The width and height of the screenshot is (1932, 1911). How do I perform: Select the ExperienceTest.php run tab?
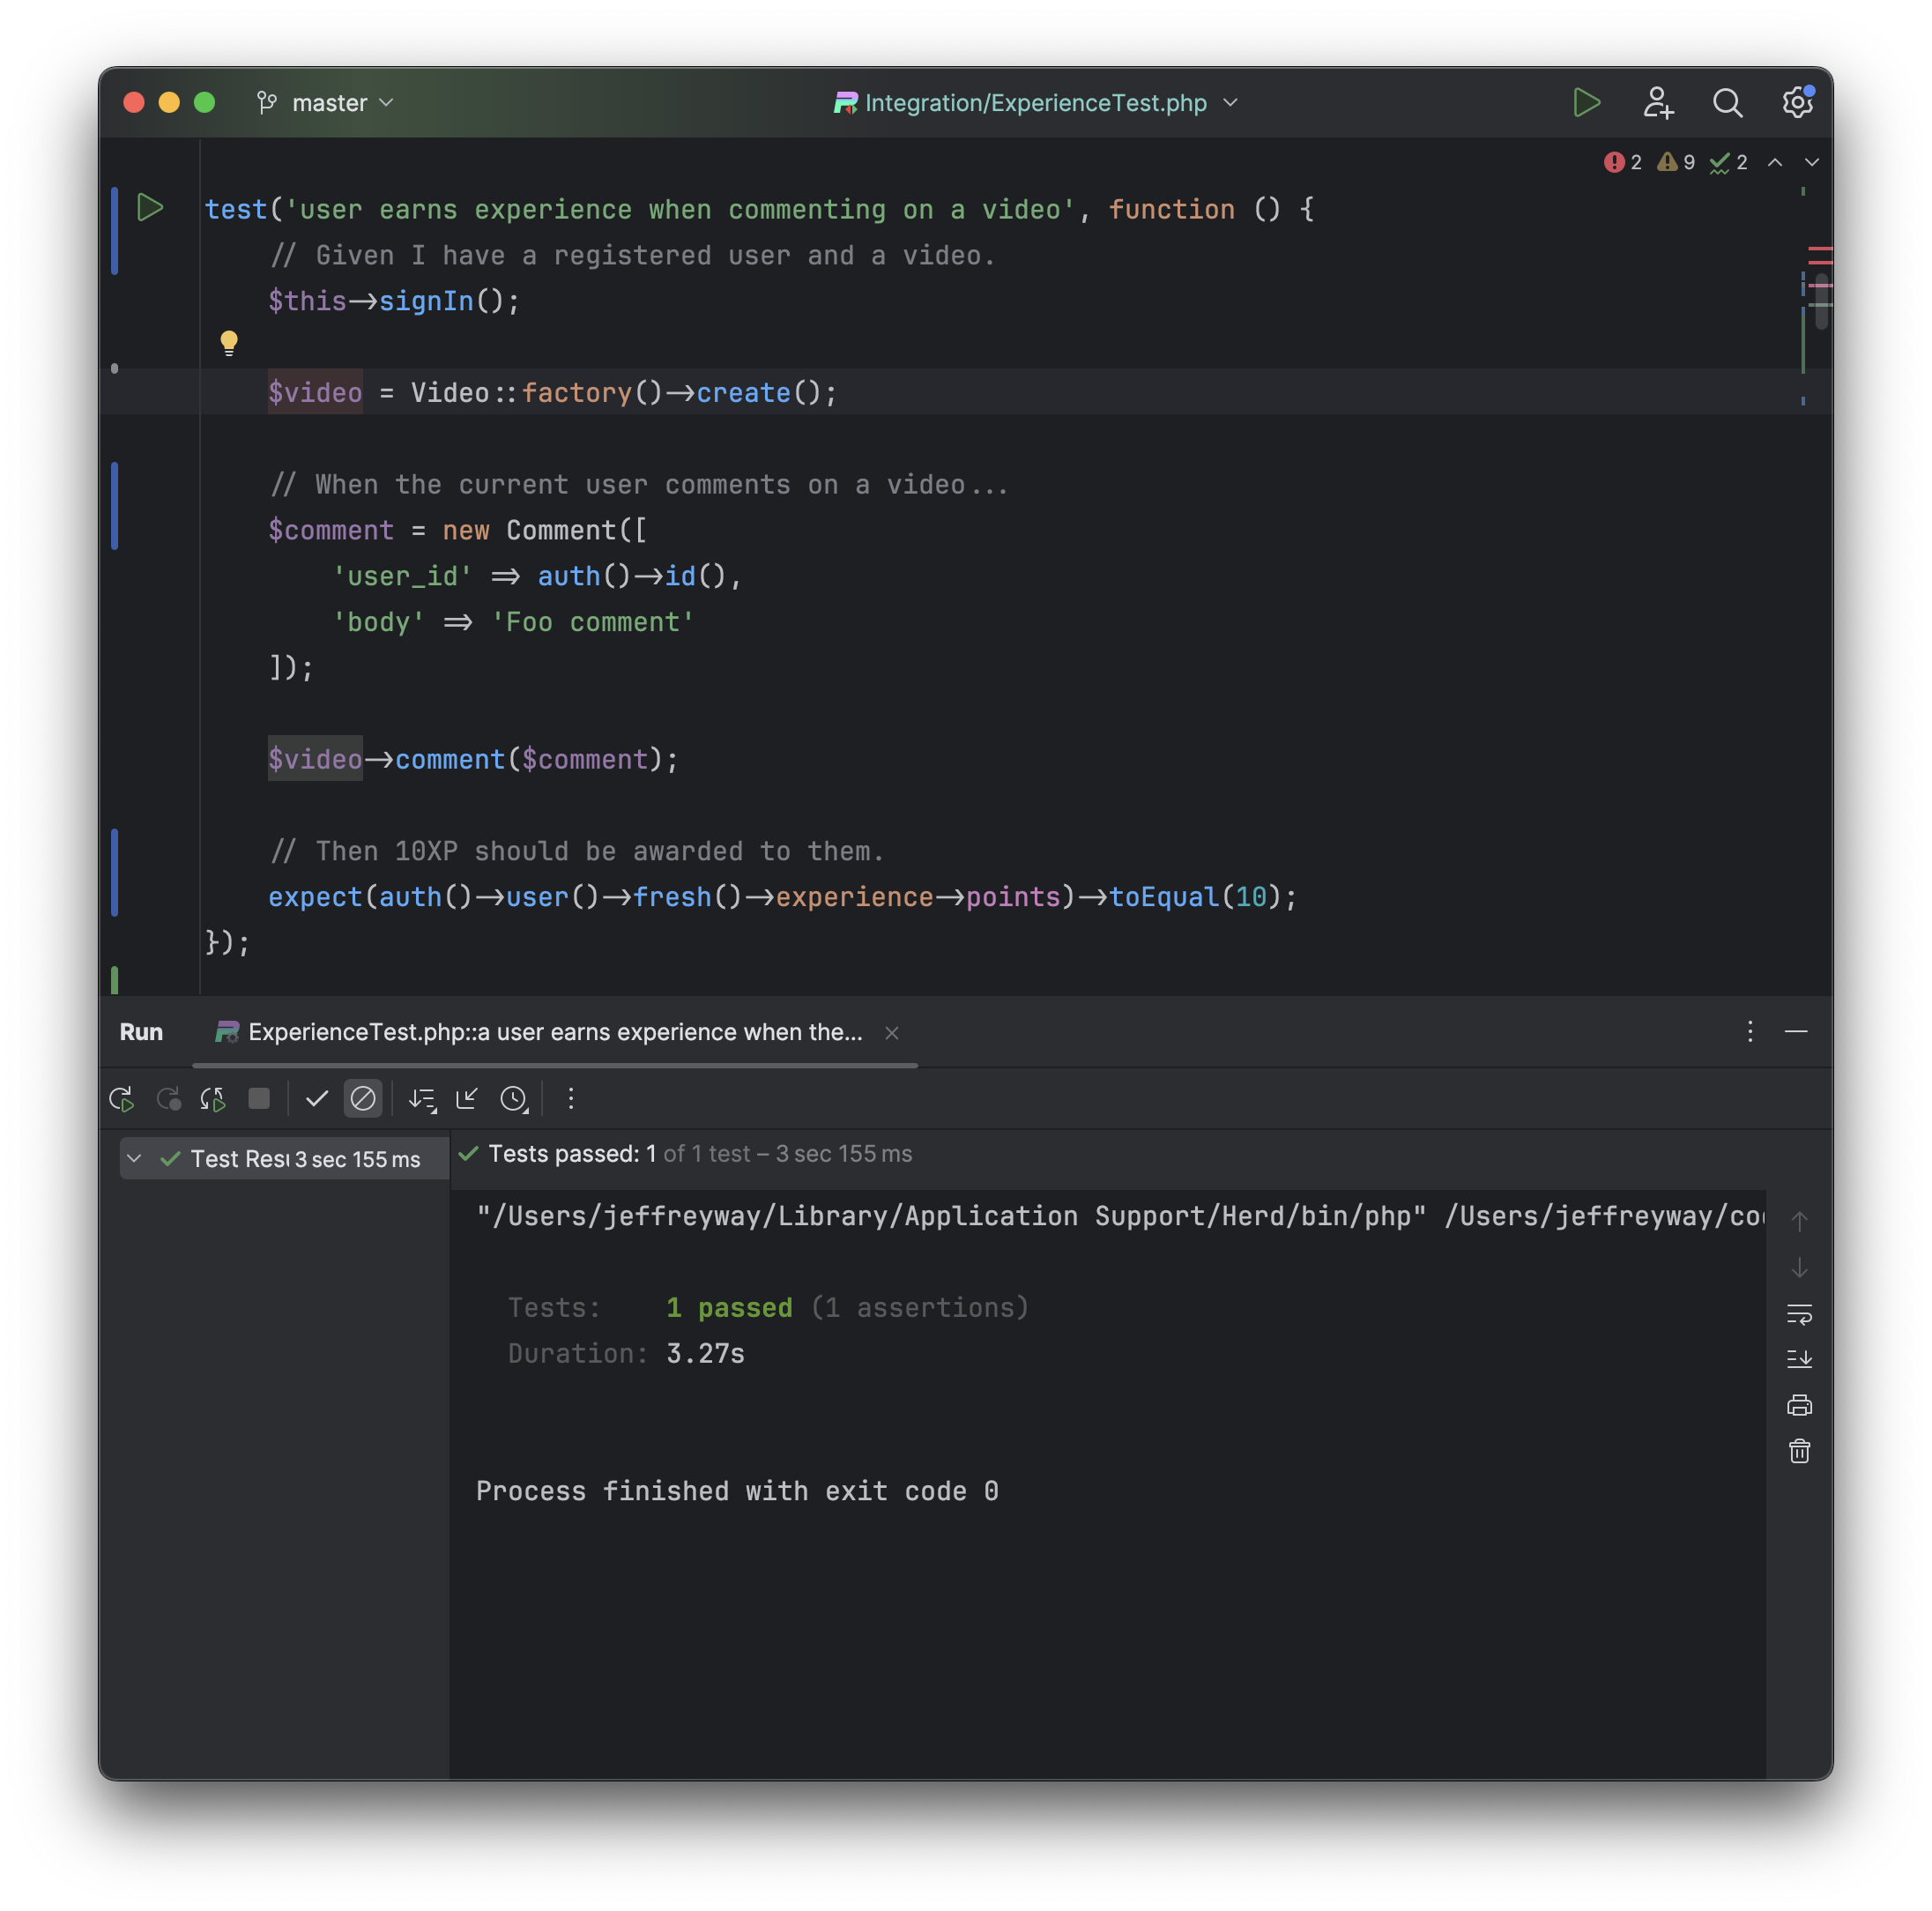(554, 1032)
